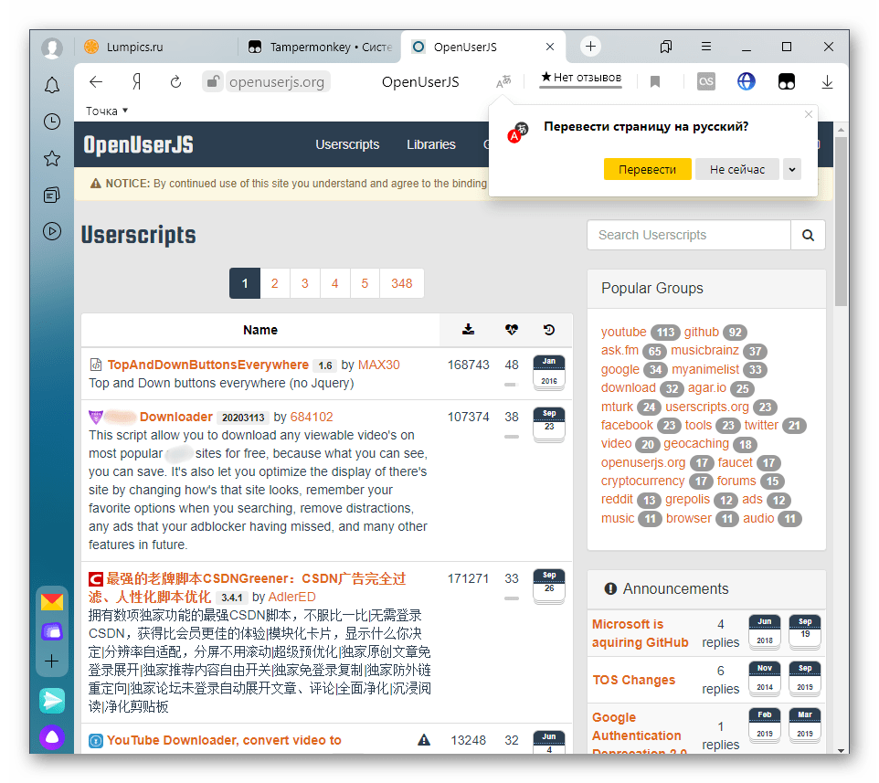The height and width of the screenshot is (783, 879).
Task: Open TopAndDownButtonsEverywhere script
Action: 208,365
